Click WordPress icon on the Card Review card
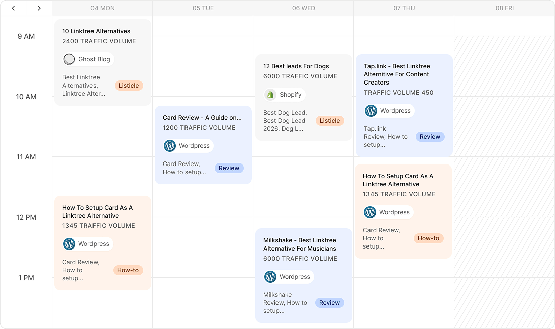 click(170, 146)
